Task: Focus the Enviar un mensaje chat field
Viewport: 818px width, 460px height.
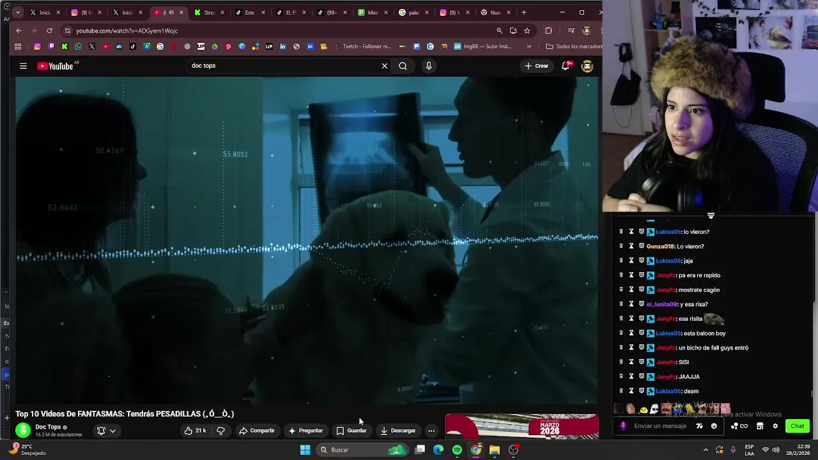Action: [x=660, y=426]
